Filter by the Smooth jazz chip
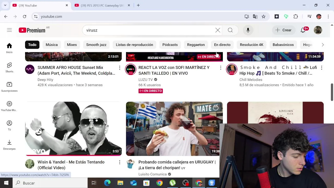This screenshot has width=334, height=188. 96,45
